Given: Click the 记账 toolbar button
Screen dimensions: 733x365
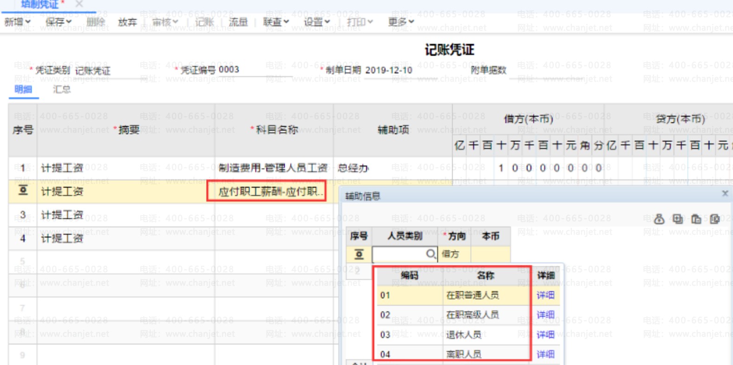Looking at the screenshot, I should click(204, 22).
